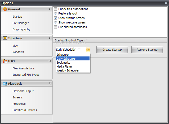Open playback Properties page
This screenshot has height=124, width=169.
pos(19,104)
